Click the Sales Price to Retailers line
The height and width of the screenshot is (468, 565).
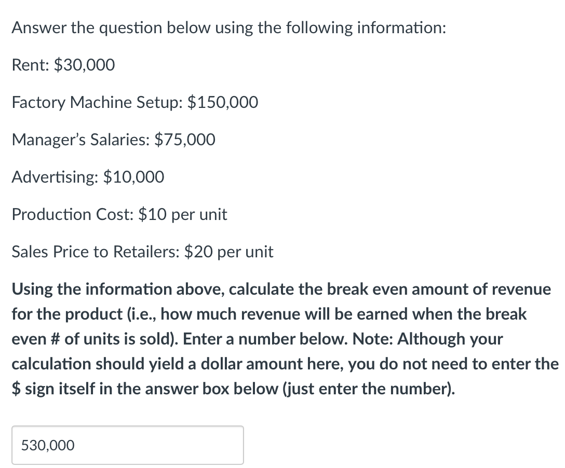[142, 252]
